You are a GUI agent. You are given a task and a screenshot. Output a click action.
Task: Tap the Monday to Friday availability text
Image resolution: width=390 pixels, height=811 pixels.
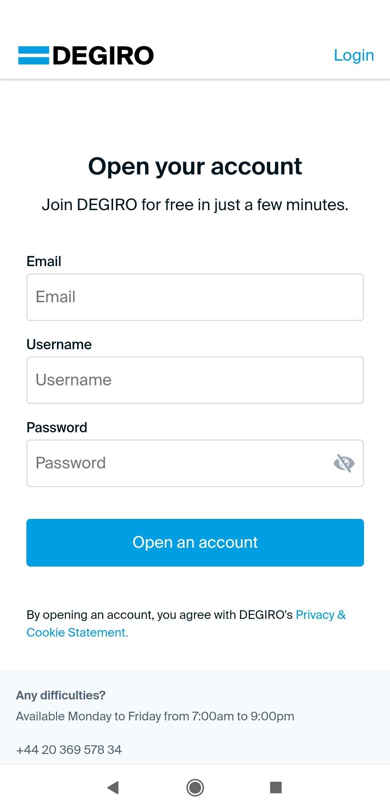pos(155,716)
